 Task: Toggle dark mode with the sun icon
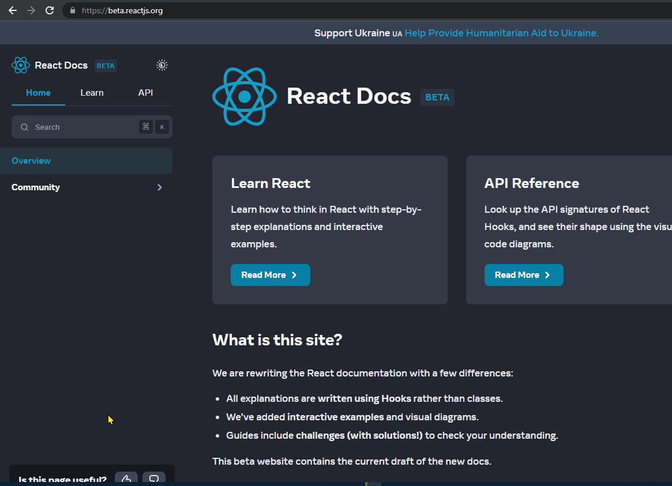(162, 65)
